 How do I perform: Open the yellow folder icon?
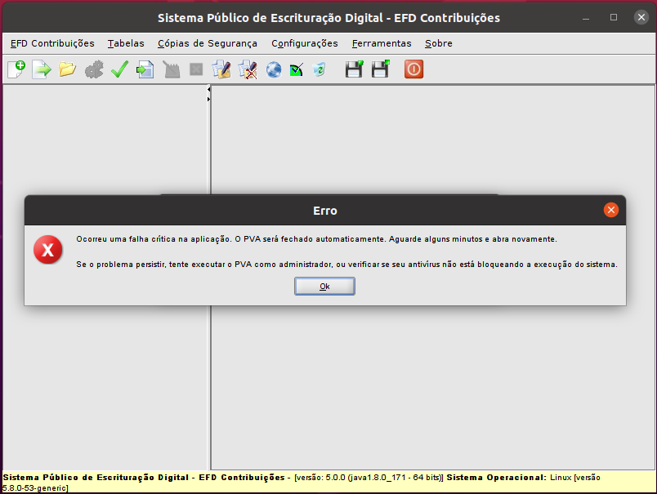67,69
